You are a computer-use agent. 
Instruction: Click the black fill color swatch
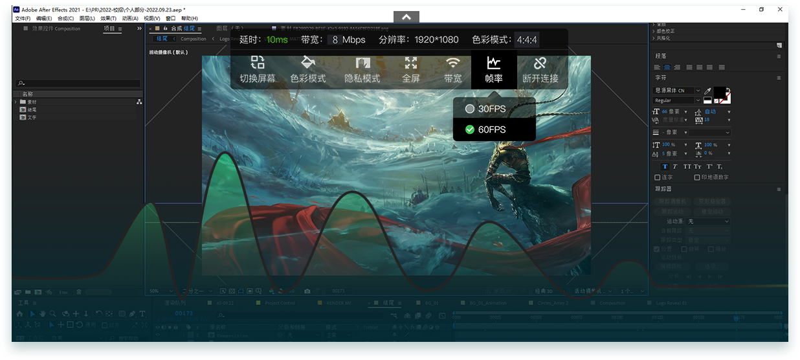[720, 93]
